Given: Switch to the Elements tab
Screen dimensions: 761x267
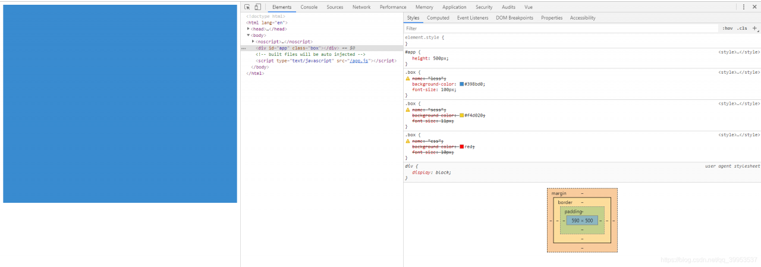Looking at the screenshot, I should pos(282,7).
